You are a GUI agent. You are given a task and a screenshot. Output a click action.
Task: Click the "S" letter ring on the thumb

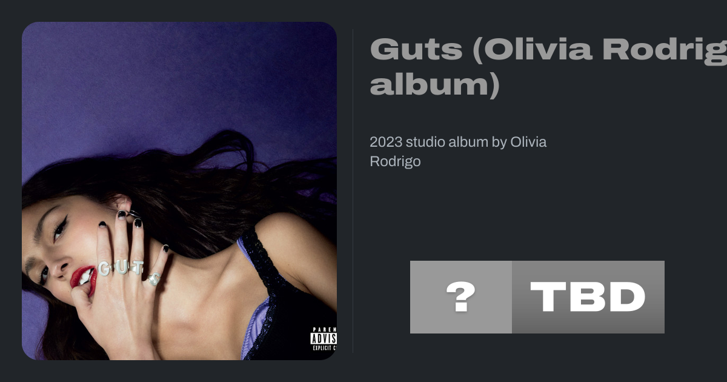[154, 280]
